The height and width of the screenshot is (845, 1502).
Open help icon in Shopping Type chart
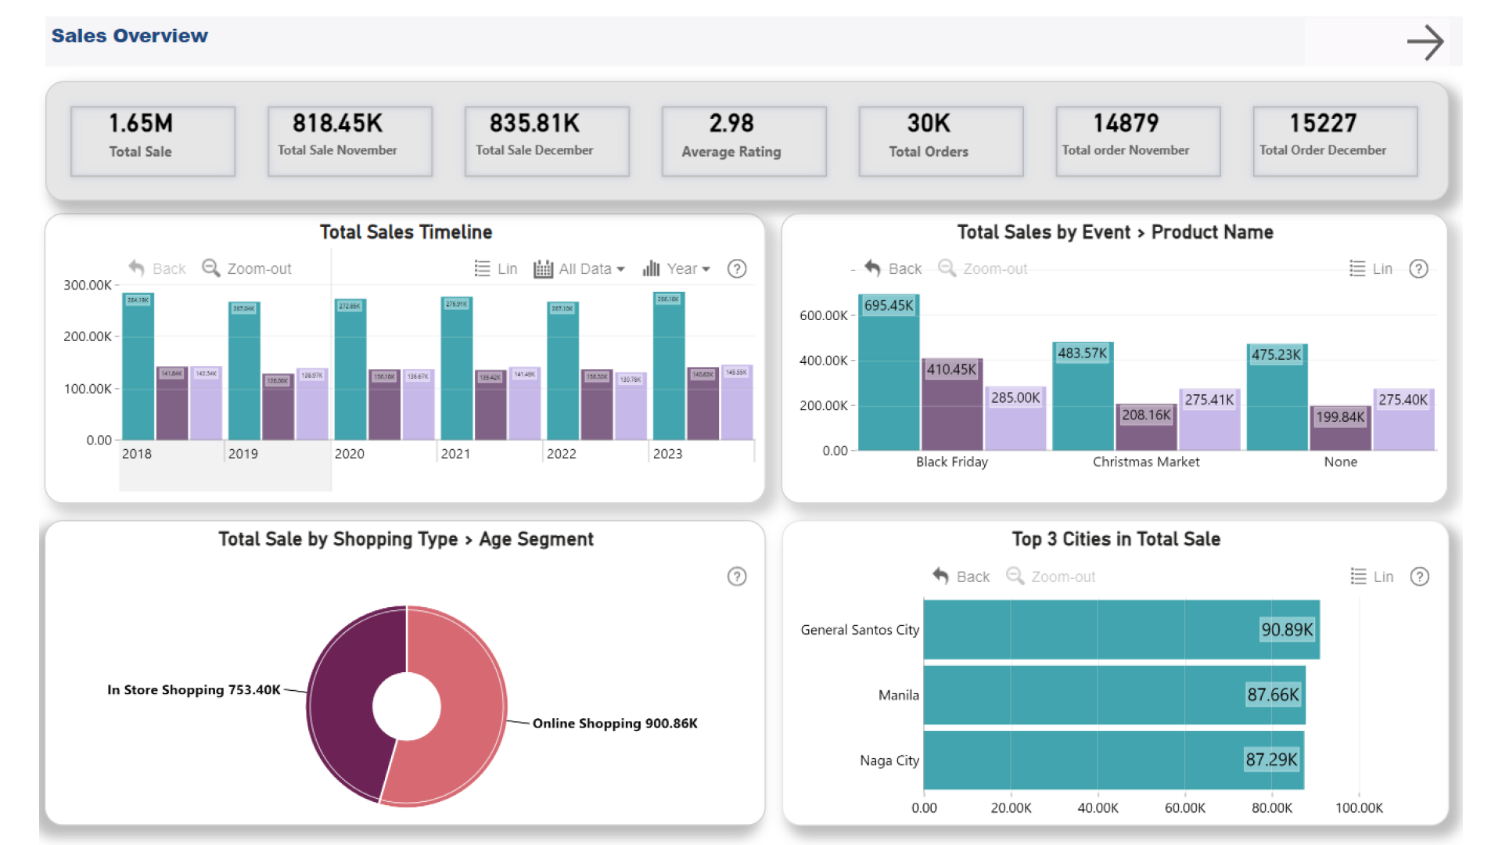pos(737,577)
